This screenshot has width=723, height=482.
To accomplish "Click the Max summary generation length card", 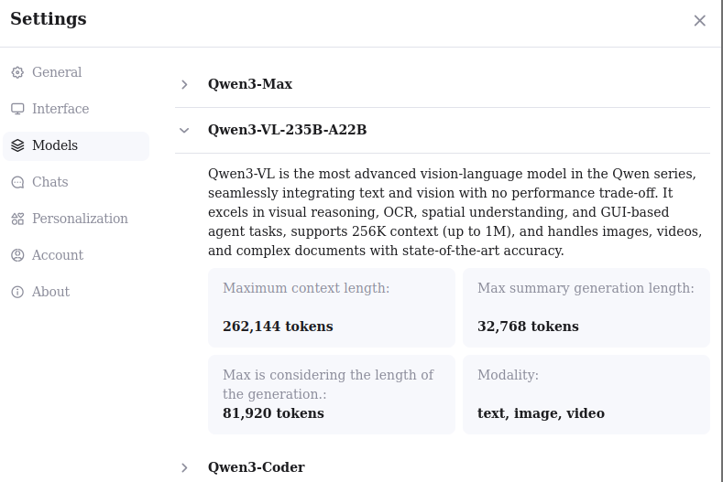I will [586, 307].
